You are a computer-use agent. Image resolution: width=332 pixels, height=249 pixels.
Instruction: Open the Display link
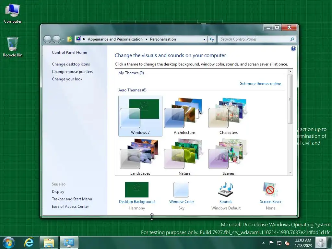pyautogui.click(x=58, y=192)
